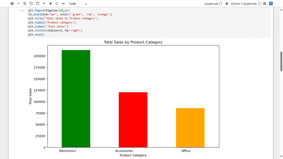Open notebook in JupyterLab
This screenshot has width=283, height=159.
(213, 4)
